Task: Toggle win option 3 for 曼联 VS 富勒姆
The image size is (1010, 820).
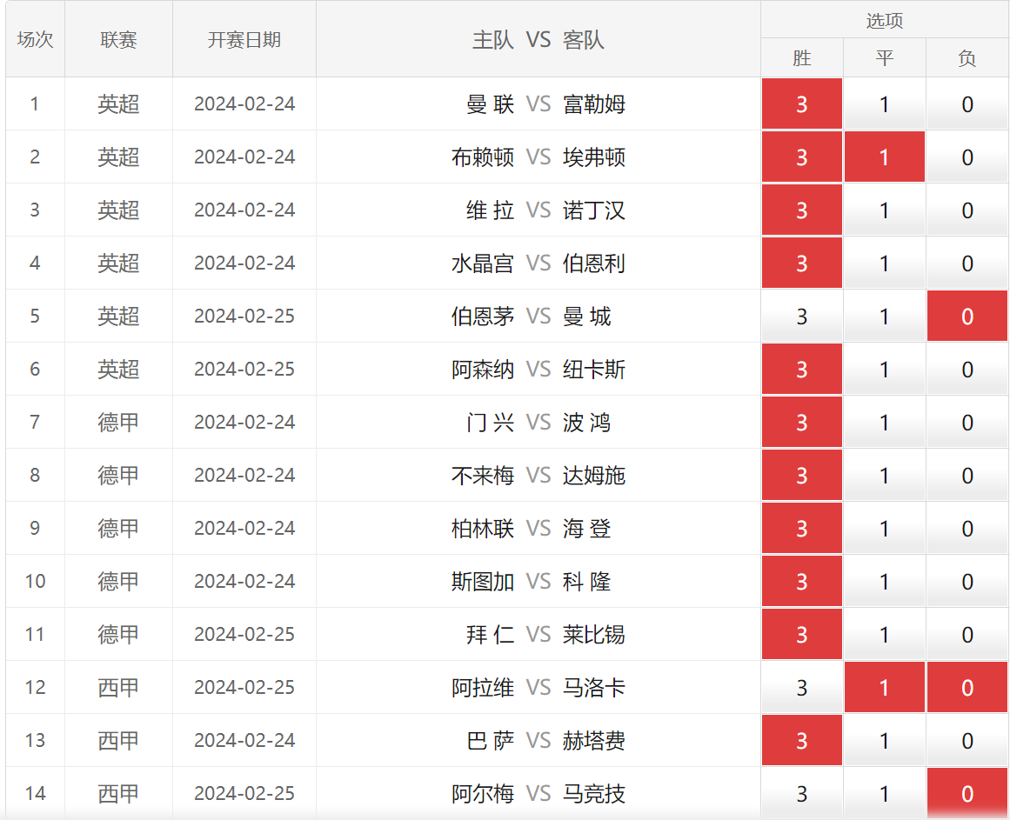Action: 802,103
